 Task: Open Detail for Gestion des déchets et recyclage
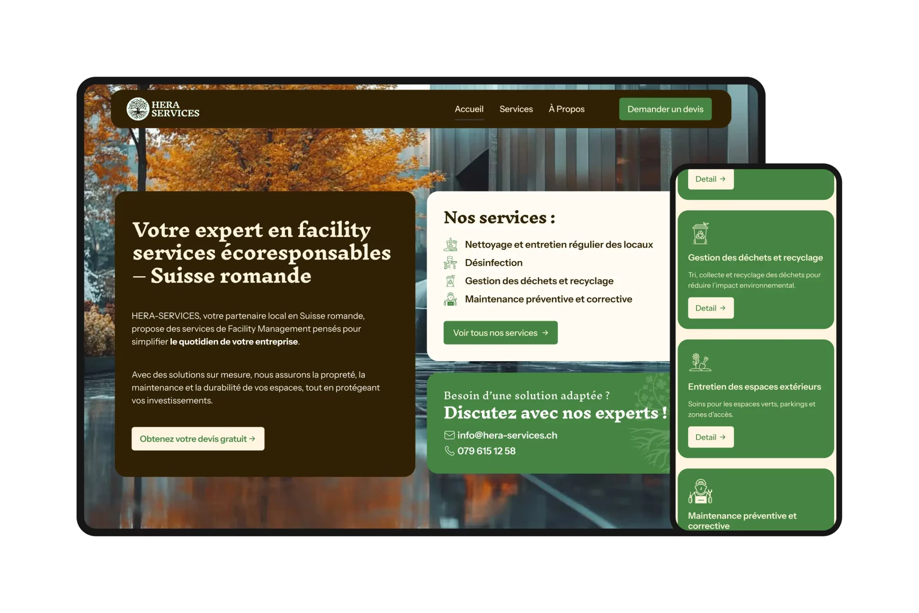710,307
